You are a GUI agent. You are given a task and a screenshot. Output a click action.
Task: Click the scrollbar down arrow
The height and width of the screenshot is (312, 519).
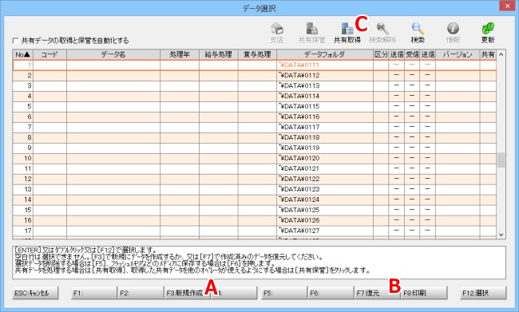point(501,235)
